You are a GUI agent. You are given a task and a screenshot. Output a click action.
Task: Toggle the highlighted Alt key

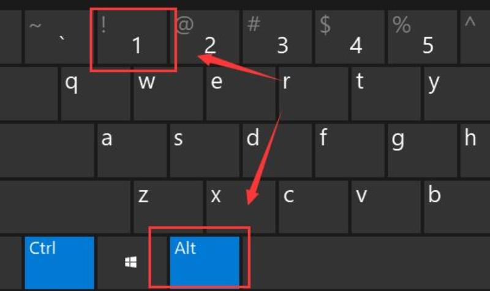pyautogui.click(x=205, y=263)
